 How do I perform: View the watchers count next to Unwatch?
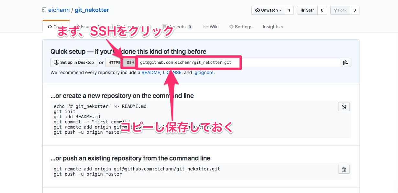(289, 10)
